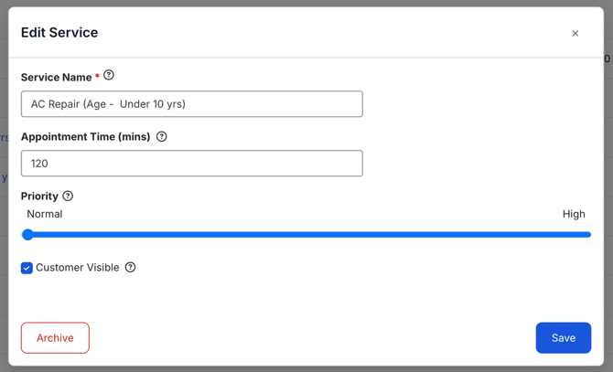Select the High priority label
The width and height of the screenshot is (613, 372).
pyautogui.click(x=574, y=214)
